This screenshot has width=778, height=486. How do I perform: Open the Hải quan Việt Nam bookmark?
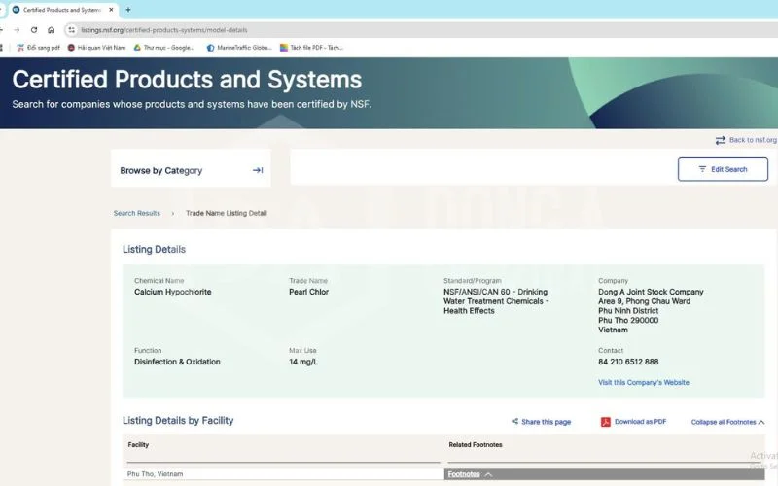coord(96,48)
